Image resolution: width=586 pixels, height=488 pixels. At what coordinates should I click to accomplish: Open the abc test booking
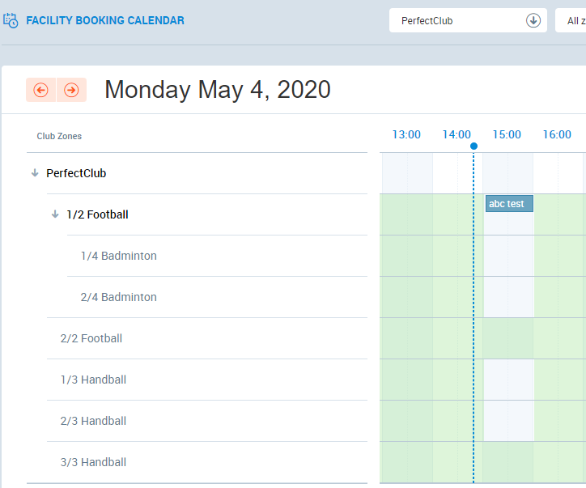pos(509,204)
